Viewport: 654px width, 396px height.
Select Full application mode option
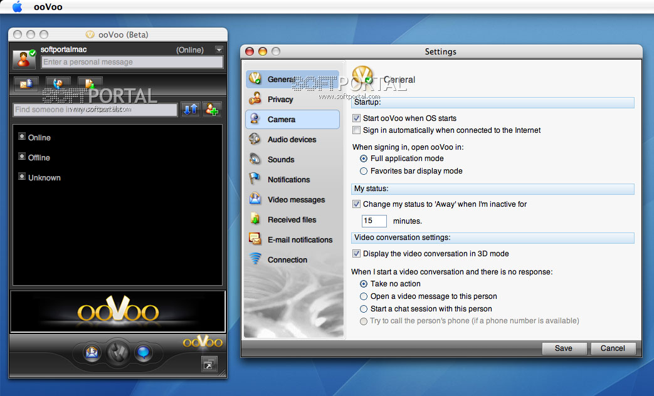[x=364, y=159]
